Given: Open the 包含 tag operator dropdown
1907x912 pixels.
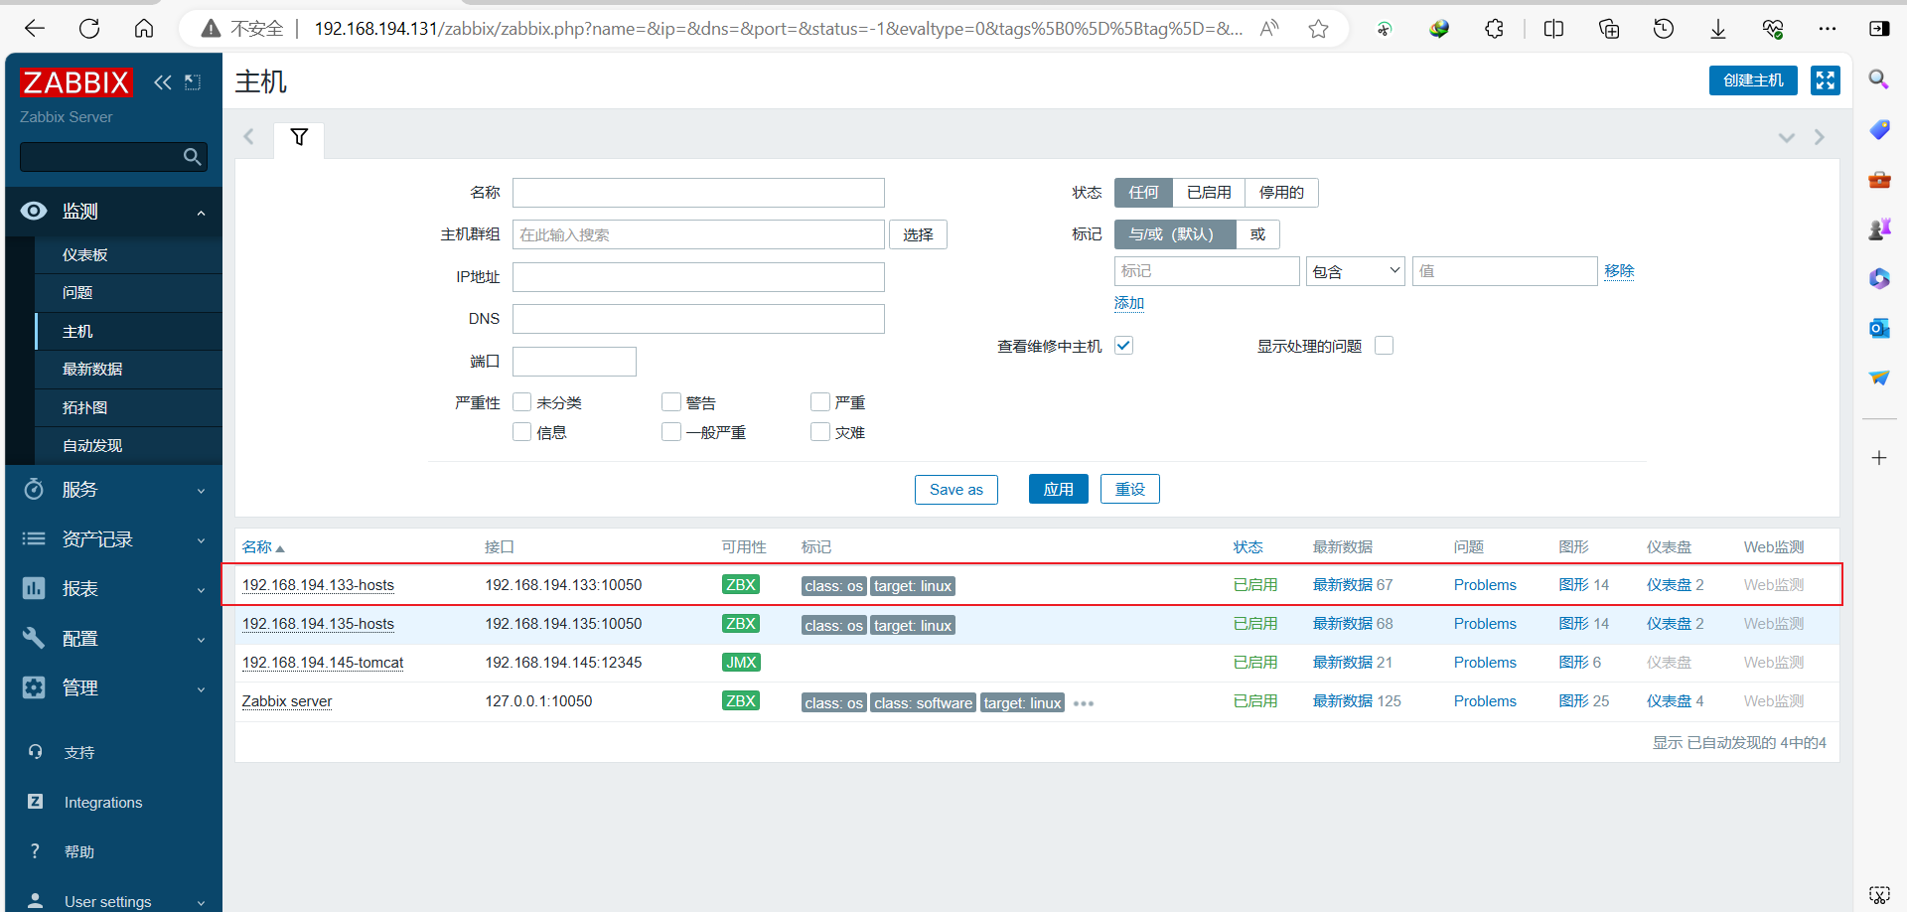Looking at the screenshot, I should coord(1355,271).
